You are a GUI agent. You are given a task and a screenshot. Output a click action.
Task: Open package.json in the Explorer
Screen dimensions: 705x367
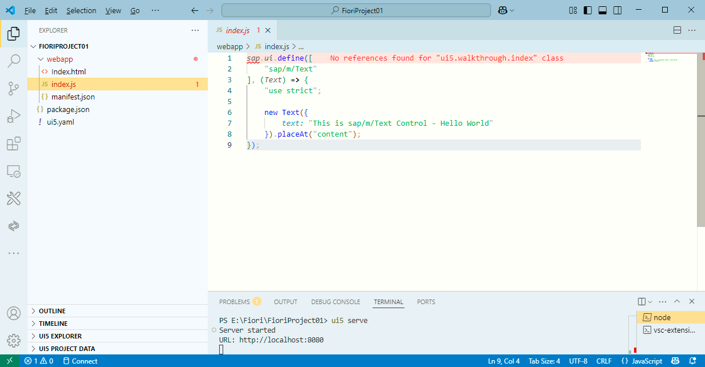click(x=117, y=109)
